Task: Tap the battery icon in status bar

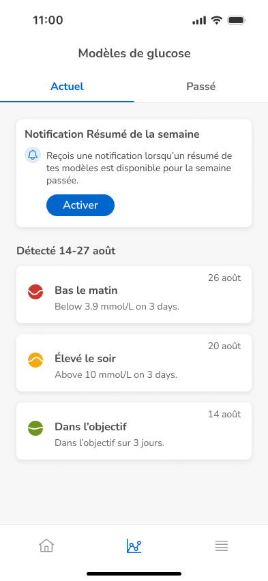Action: coord(237,20)
